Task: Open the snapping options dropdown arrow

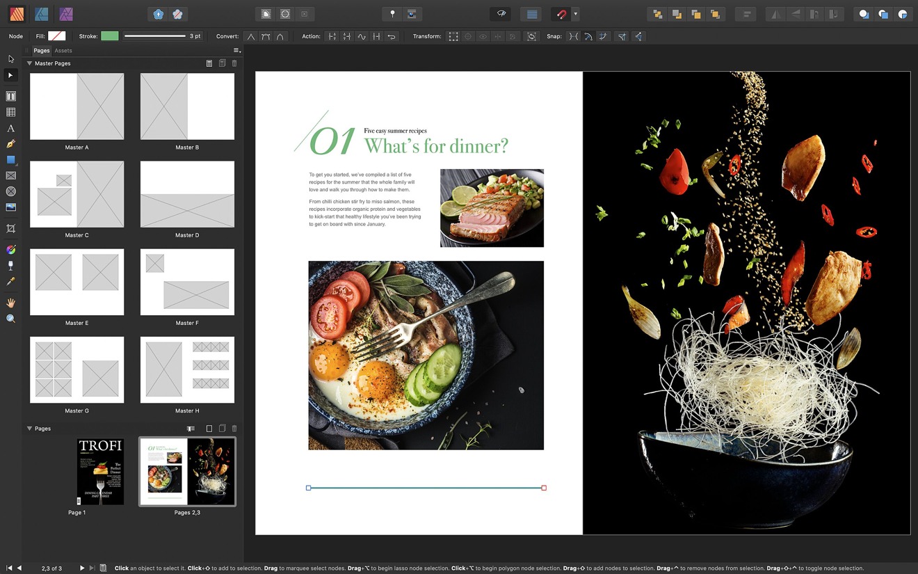Action: (576, 13)
